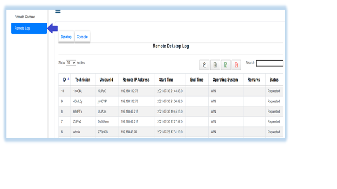Click technician cell admin
The width and height of the screenshot is (337, 189).
pyautogui.click(x=77, y=132)
